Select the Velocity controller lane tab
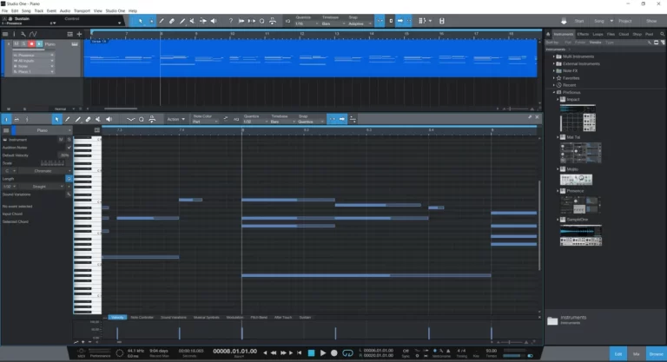Viewport: 667px width, 362px height. [117, 318]
